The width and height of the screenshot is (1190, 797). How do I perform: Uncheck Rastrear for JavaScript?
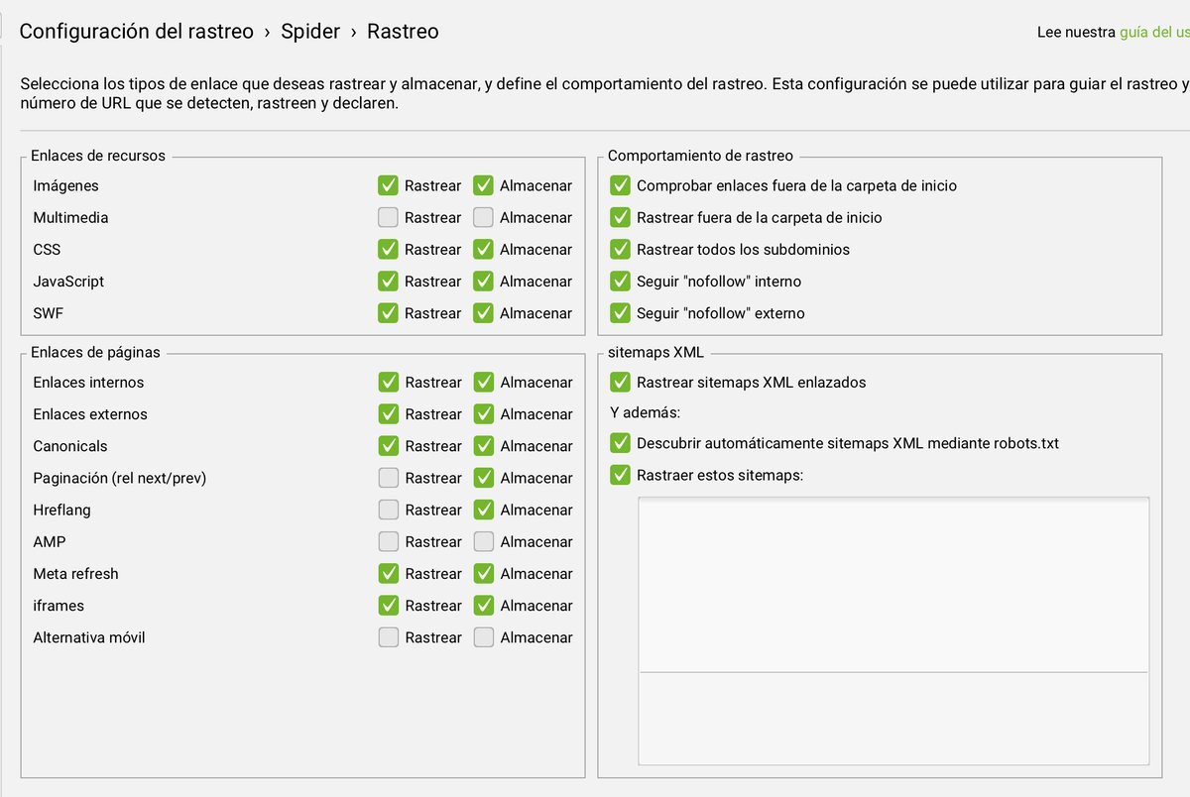coord(388,281)
